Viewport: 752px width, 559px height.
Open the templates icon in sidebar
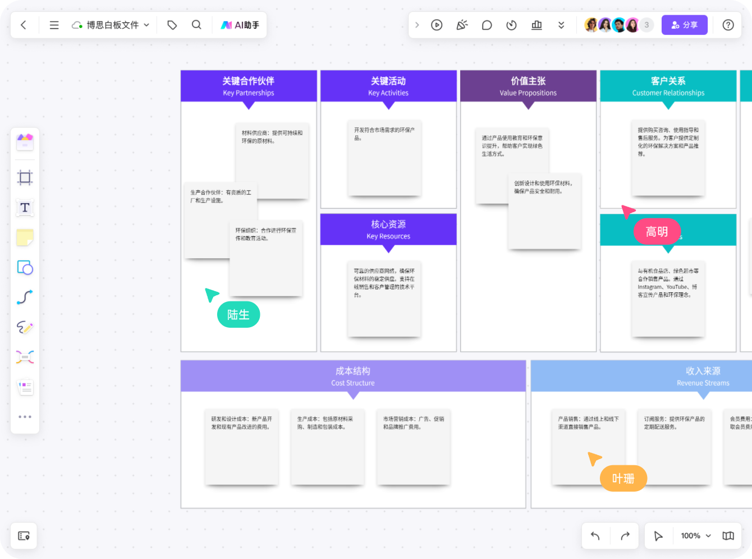pos(25,143)
